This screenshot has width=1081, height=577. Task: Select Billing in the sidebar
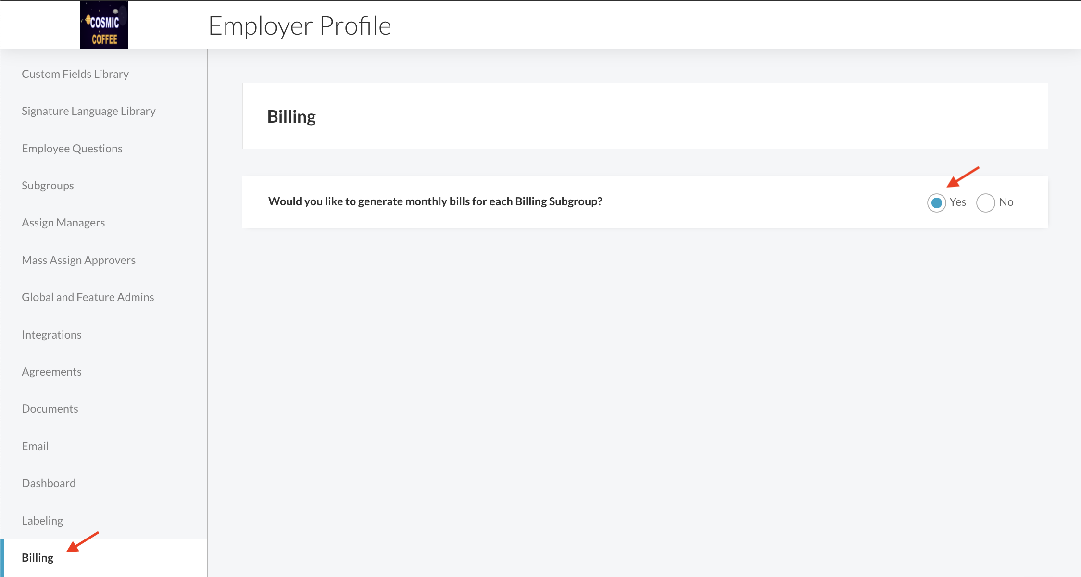[x=38, y=558]
